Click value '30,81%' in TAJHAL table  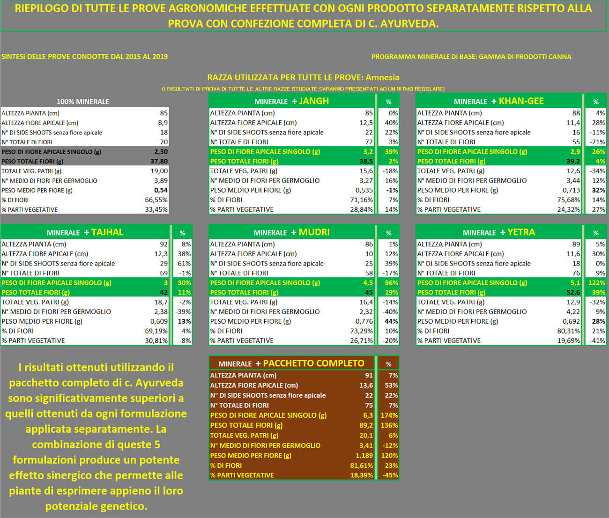coord(156,341)
